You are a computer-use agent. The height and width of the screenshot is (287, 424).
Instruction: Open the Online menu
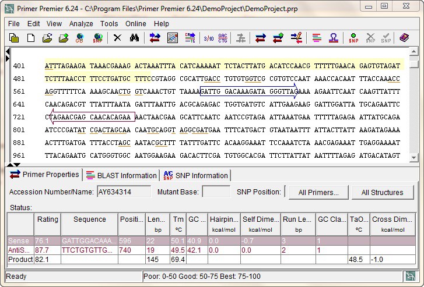pos(136,24)
